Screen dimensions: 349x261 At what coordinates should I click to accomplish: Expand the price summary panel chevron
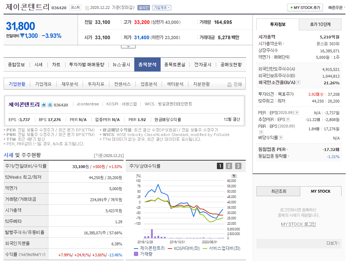(128, 47)
